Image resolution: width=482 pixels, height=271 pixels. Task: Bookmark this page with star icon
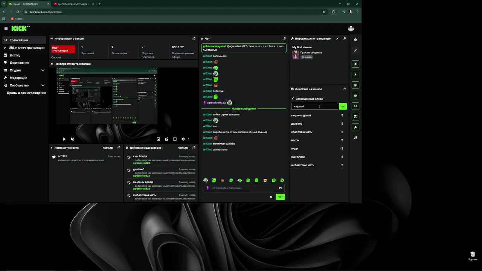[x=324, y=12]
